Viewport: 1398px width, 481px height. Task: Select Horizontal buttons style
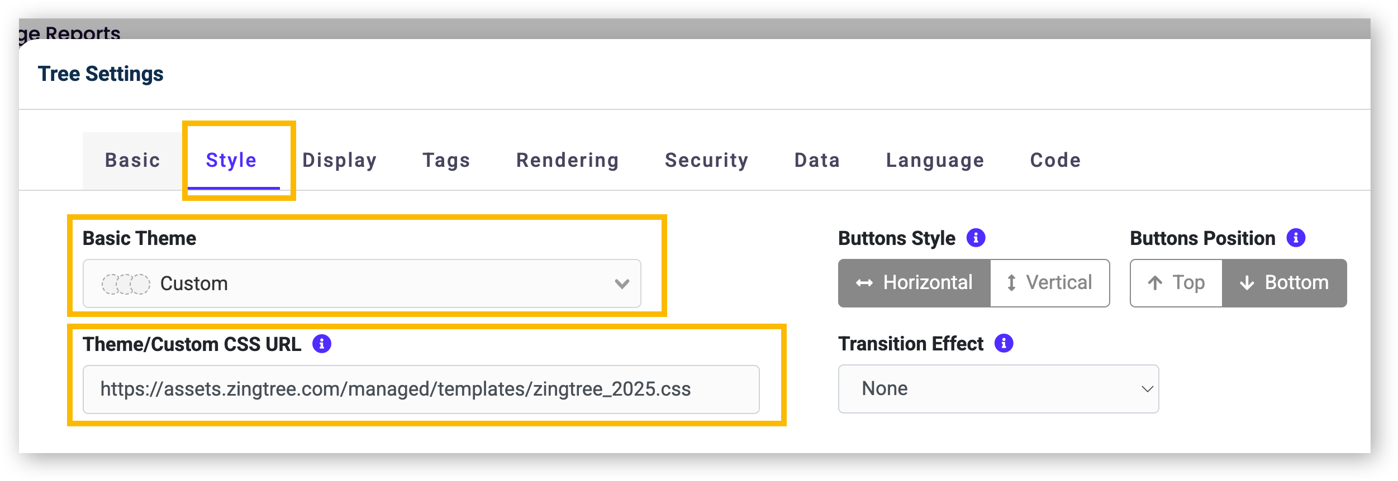(914, 283)
